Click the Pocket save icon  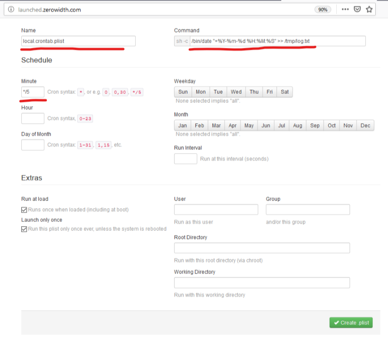pos(358,9)
